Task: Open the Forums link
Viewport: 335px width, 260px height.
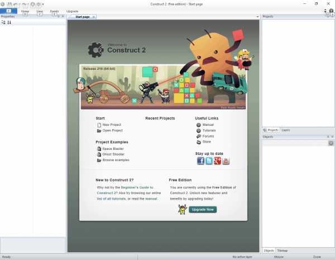Action: pos(208,136)
